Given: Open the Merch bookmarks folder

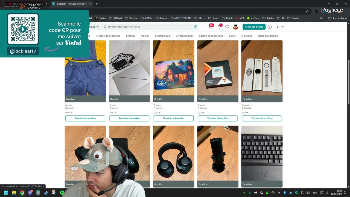Looking at the screenshot, I should click(x=200, y=18).
